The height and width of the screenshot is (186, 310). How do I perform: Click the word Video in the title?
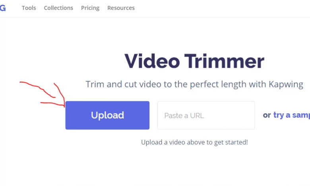152,61
